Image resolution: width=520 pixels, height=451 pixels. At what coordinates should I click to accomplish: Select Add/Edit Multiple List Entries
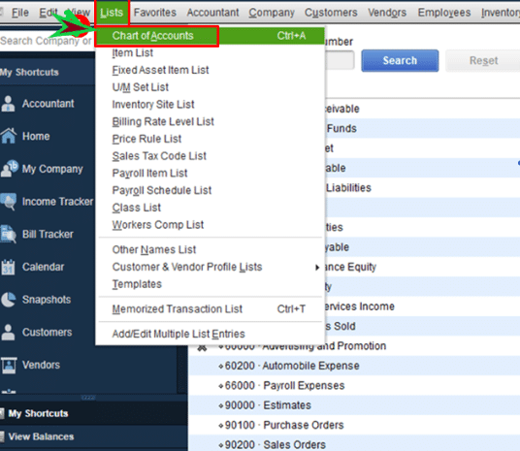[x=210, y=334]
